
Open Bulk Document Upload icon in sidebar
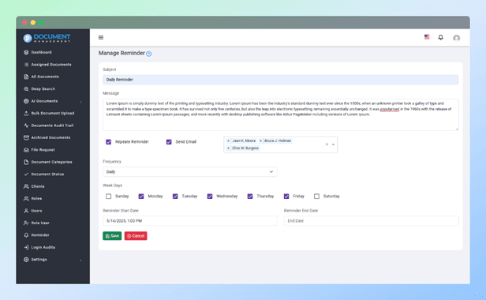[26, 113]
